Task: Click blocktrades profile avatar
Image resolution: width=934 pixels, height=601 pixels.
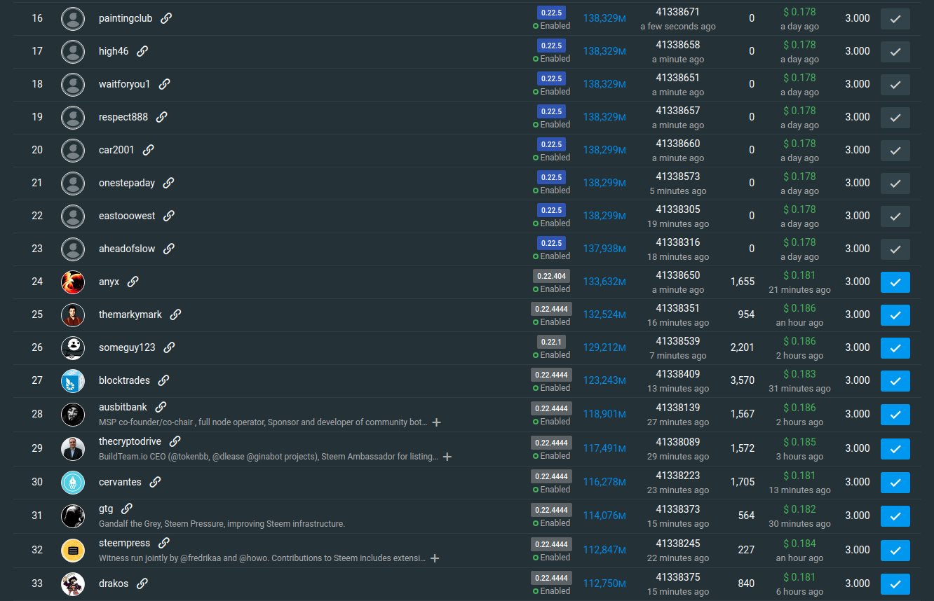Action: click(73, 381)
